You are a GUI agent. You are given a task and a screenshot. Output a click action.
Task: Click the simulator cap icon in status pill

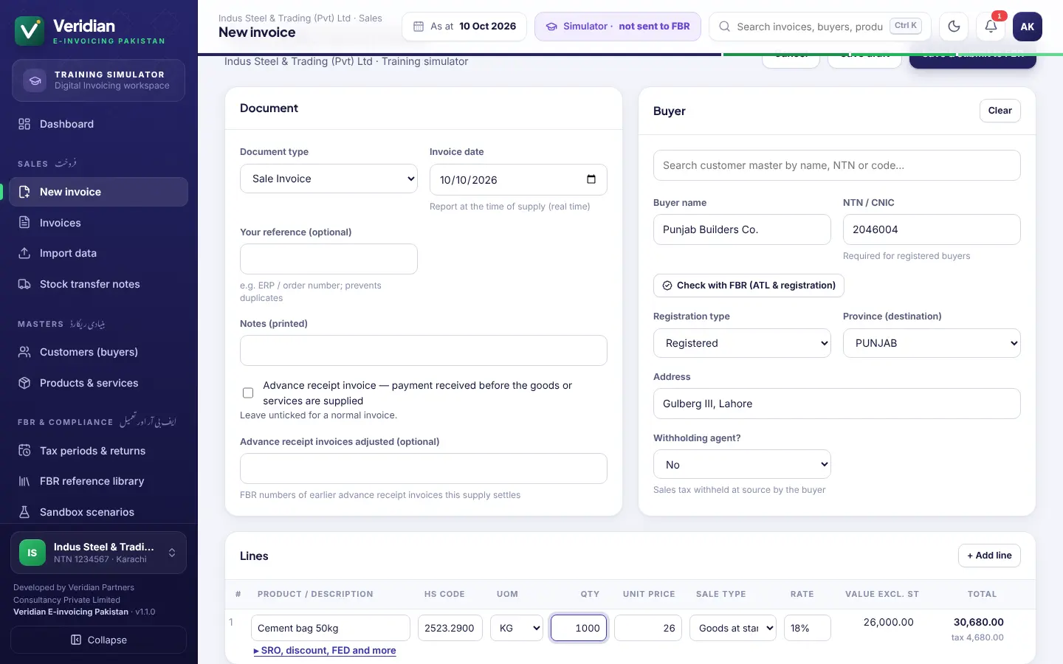[x=551, y=27]
